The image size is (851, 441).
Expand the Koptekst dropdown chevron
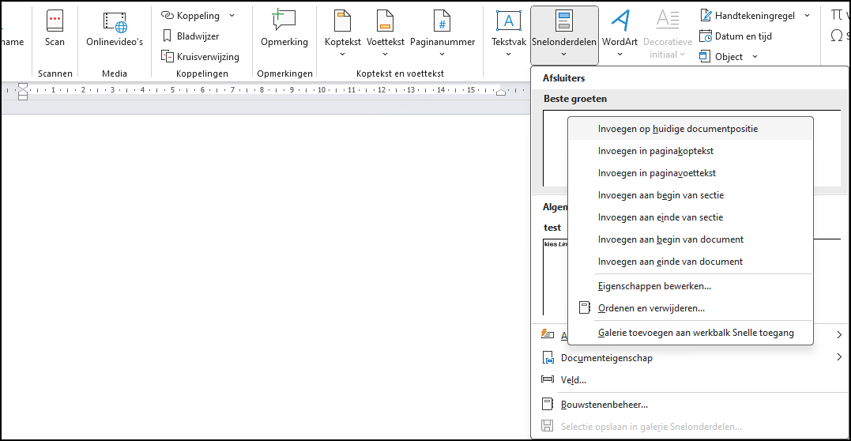pyautogui.click(x=342, y=54)
